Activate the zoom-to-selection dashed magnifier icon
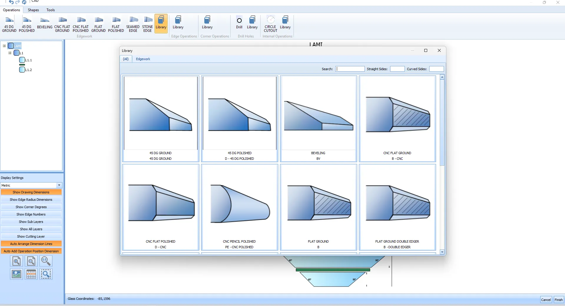The height and width of the screenshot is (306, 565). [x=46, y=274]
